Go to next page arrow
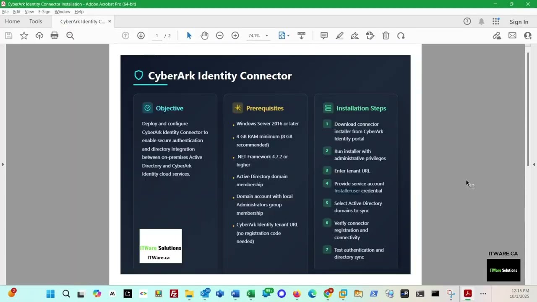Image resolution: width=537 pixels, height=302 pixels. [x=141, y=36]
